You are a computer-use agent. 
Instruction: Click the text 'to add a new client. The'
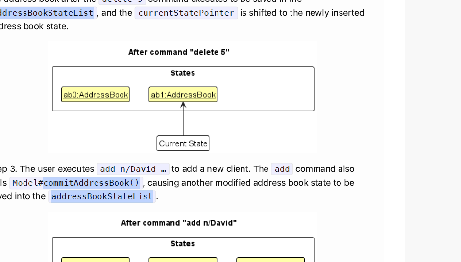(220, 169)
